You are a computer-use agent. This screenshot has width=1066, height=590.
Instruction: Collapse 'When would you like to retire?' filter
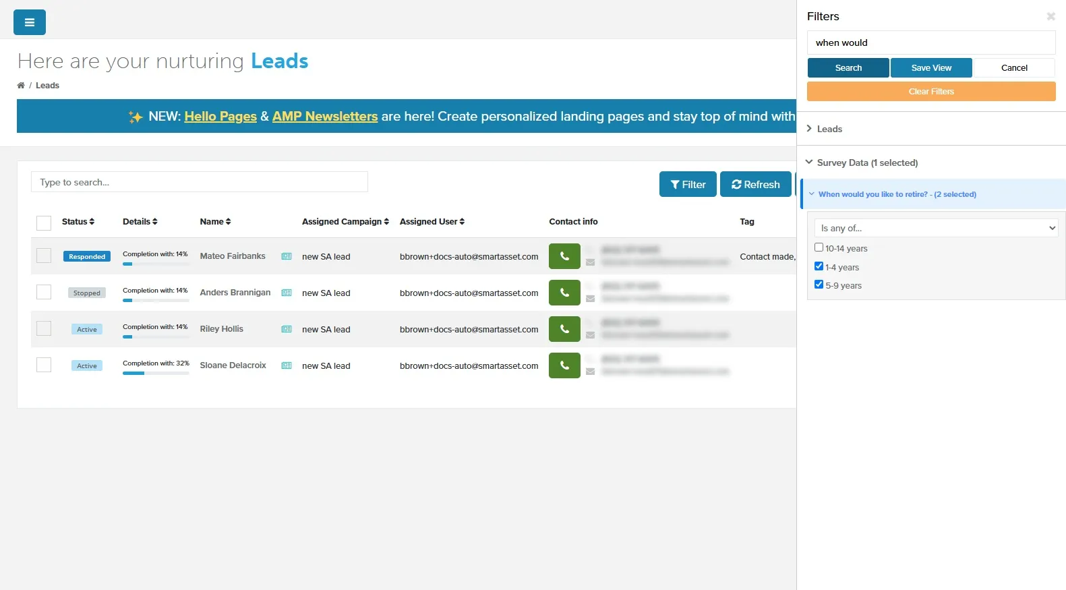point(933,194)
